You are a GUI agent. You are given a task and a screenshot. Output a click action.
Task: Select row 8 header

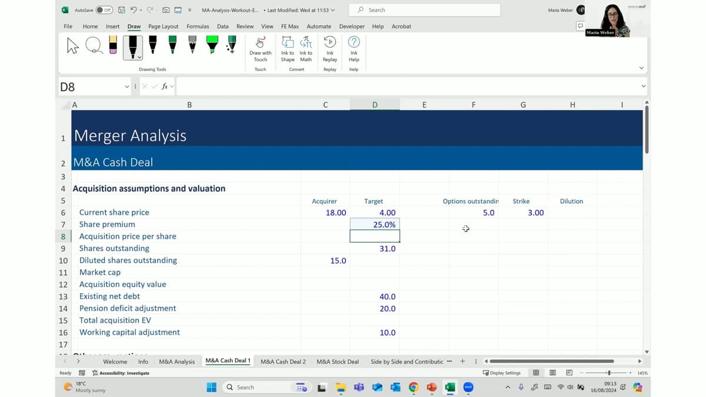click(64, 236)
